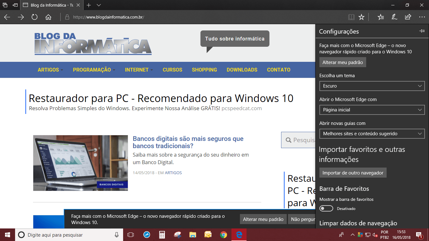
Task: Click the Cortana search box in taskbar
Action: coord(69,235)
